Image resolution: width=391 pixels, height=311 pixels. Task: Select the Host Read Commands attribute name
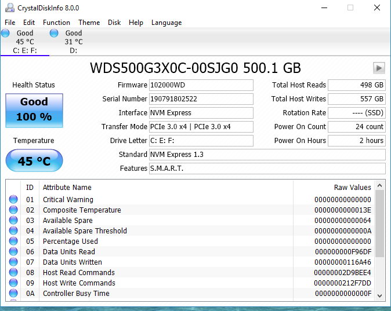pos(78,273)
